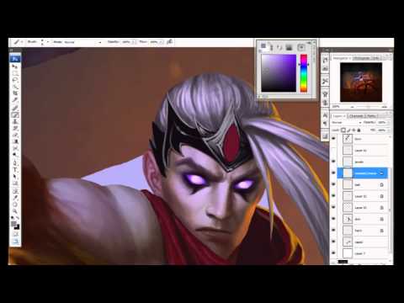Pick a purple shade in the color field
Viewport: 404px width, 303px height.
click(279, 73)
